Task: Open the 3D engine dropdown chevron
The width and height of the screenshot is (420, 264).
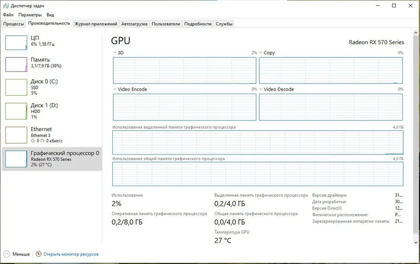Action: pos(114,53)
